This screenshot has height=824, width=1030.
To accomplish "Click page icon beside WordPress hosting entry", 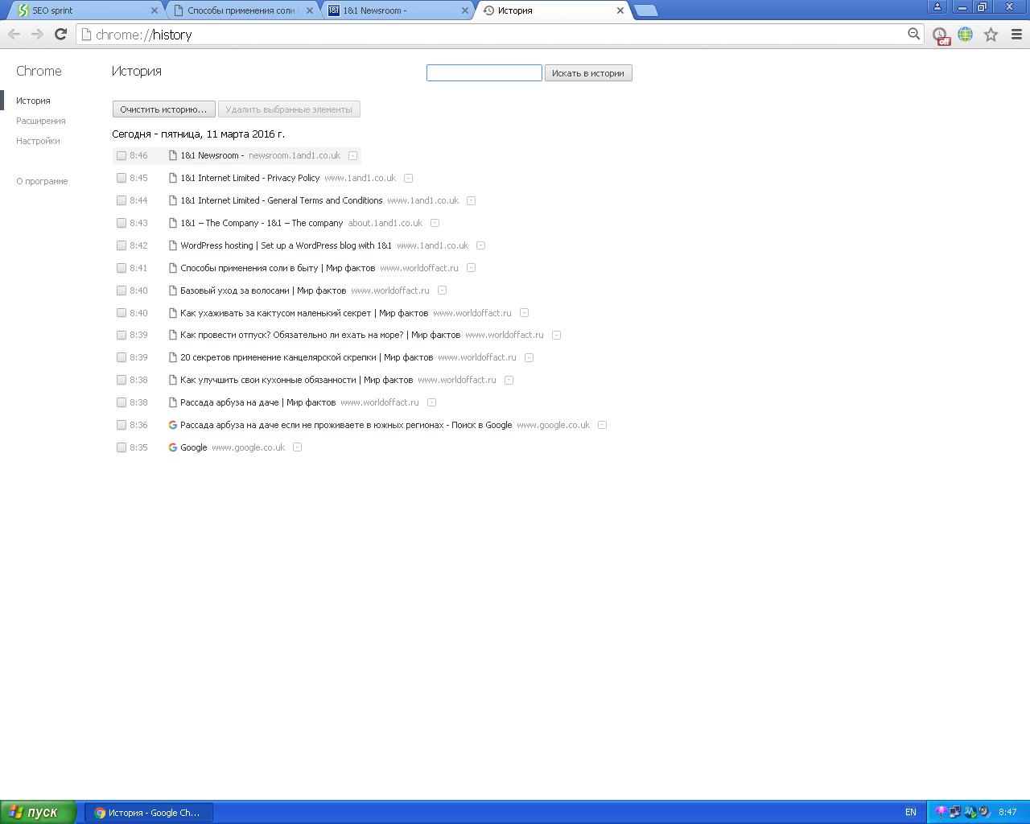I will (x=172, y=245).
